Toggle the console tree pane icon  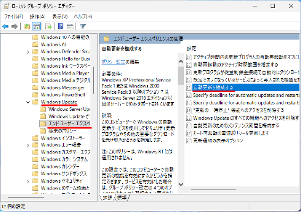point(36,26)
